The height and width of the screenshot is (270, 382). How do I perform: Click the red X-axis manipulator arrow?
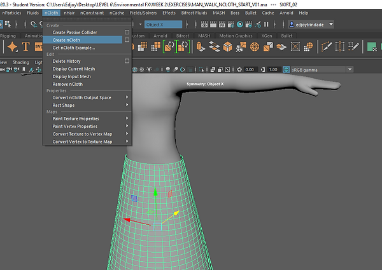click(x=127, y=220)
